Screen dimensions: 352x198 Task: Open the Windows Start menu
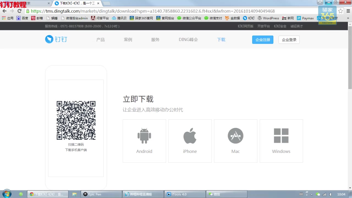click(7, 194)
